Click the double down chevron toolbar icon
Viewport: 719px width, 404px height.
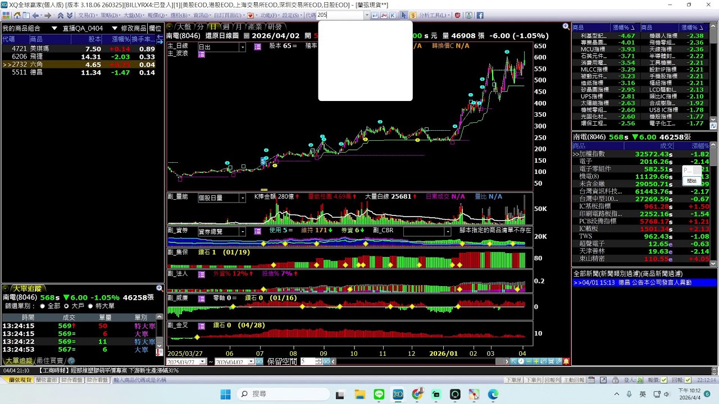point(70,16)
